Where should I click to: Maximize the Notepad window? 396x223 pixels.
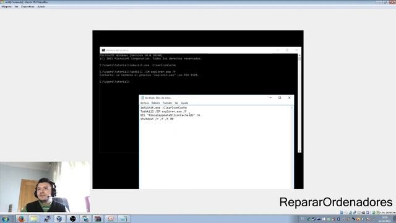280,98
